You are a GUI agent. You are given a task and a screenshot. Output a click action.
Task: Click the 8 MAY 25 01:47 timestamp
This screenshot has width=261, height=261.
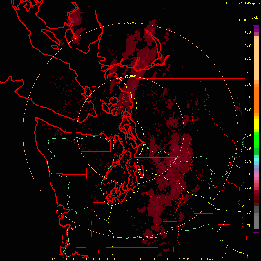tap(196, 259)
